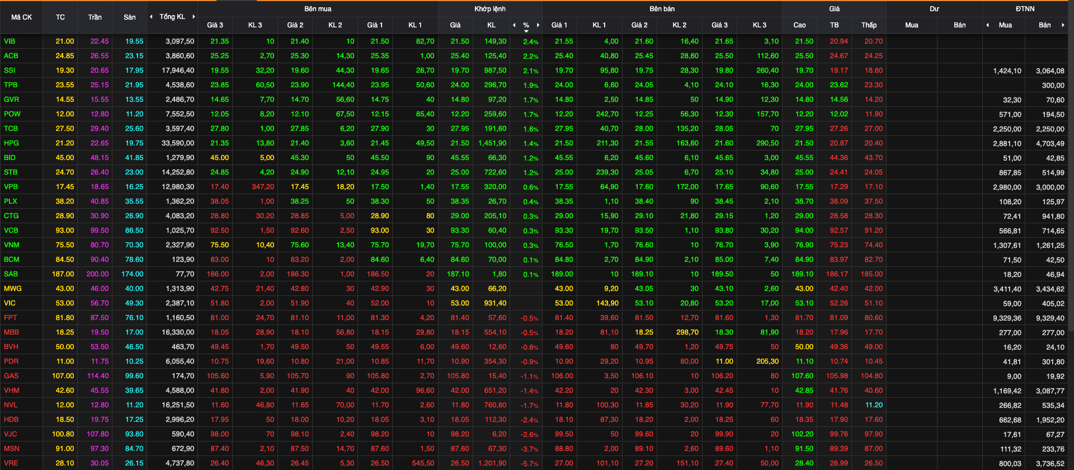Viewport: 1074px width, 470px height.
Task: Click NVL low price 11.20
Action: (x=874, y=405)
